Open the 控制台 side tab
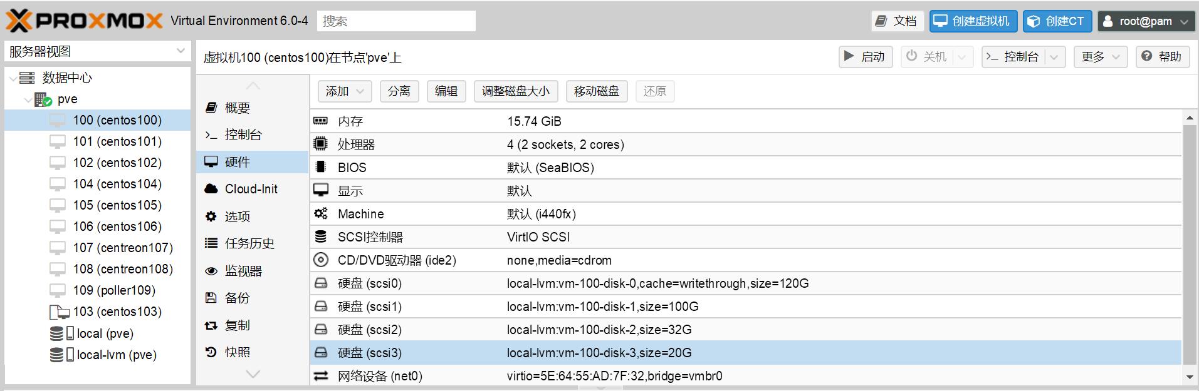The image size is (1199, 391). (x=253, y=135)
